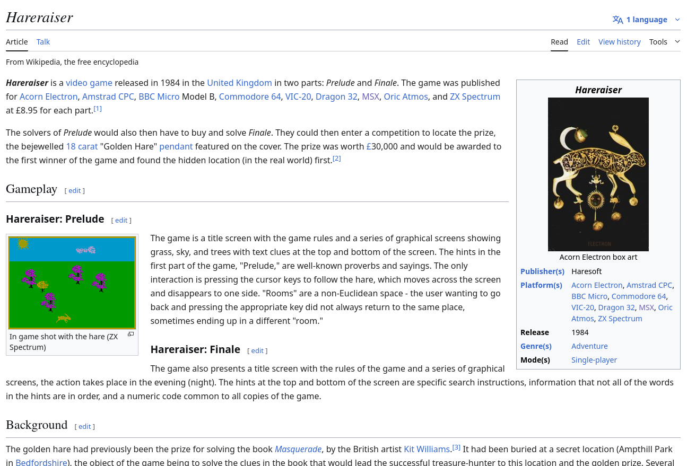
Task: Click the release year '1984' in the infobox
Action: point(580,332)
